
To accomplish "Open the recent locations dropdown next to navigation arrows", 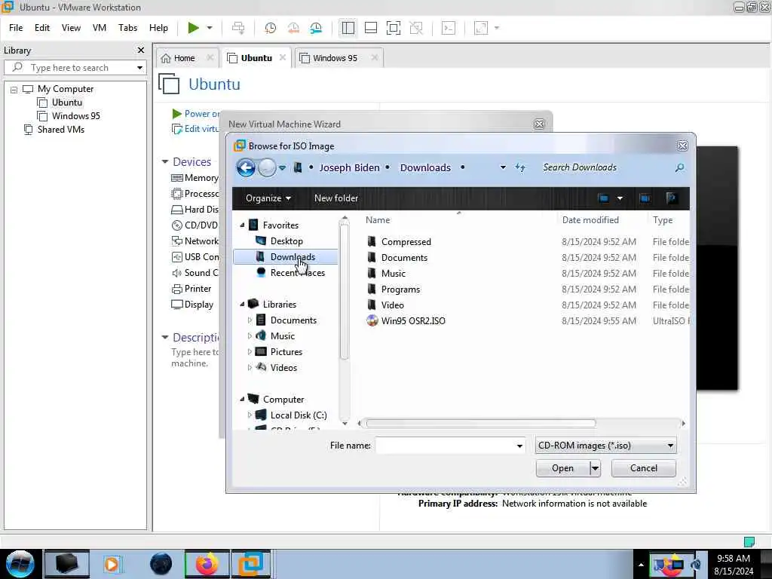I will 283,168.
